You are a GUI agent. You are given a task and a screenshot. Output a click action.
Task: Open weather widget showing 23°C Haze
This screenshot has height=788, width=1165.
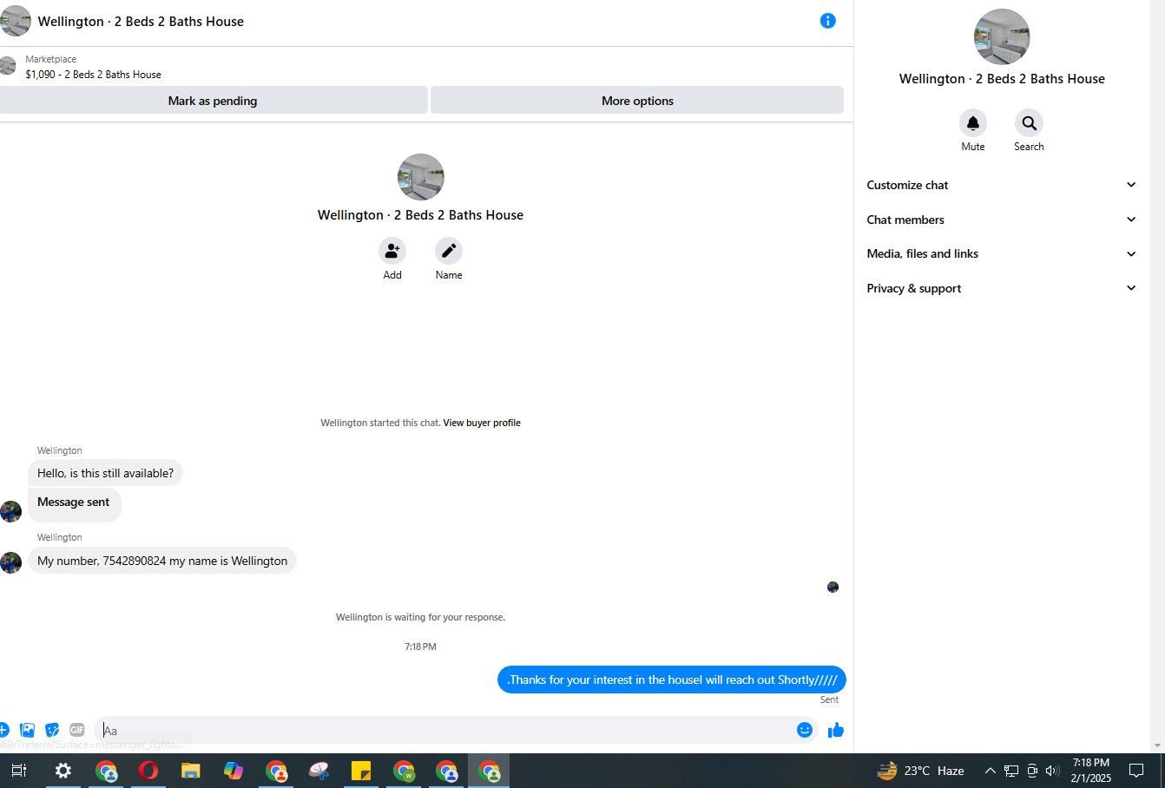pos(921,771)
